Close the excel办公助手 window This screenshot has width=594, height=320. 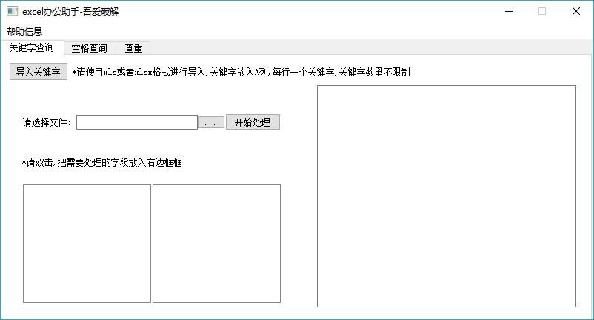[575, 11]
